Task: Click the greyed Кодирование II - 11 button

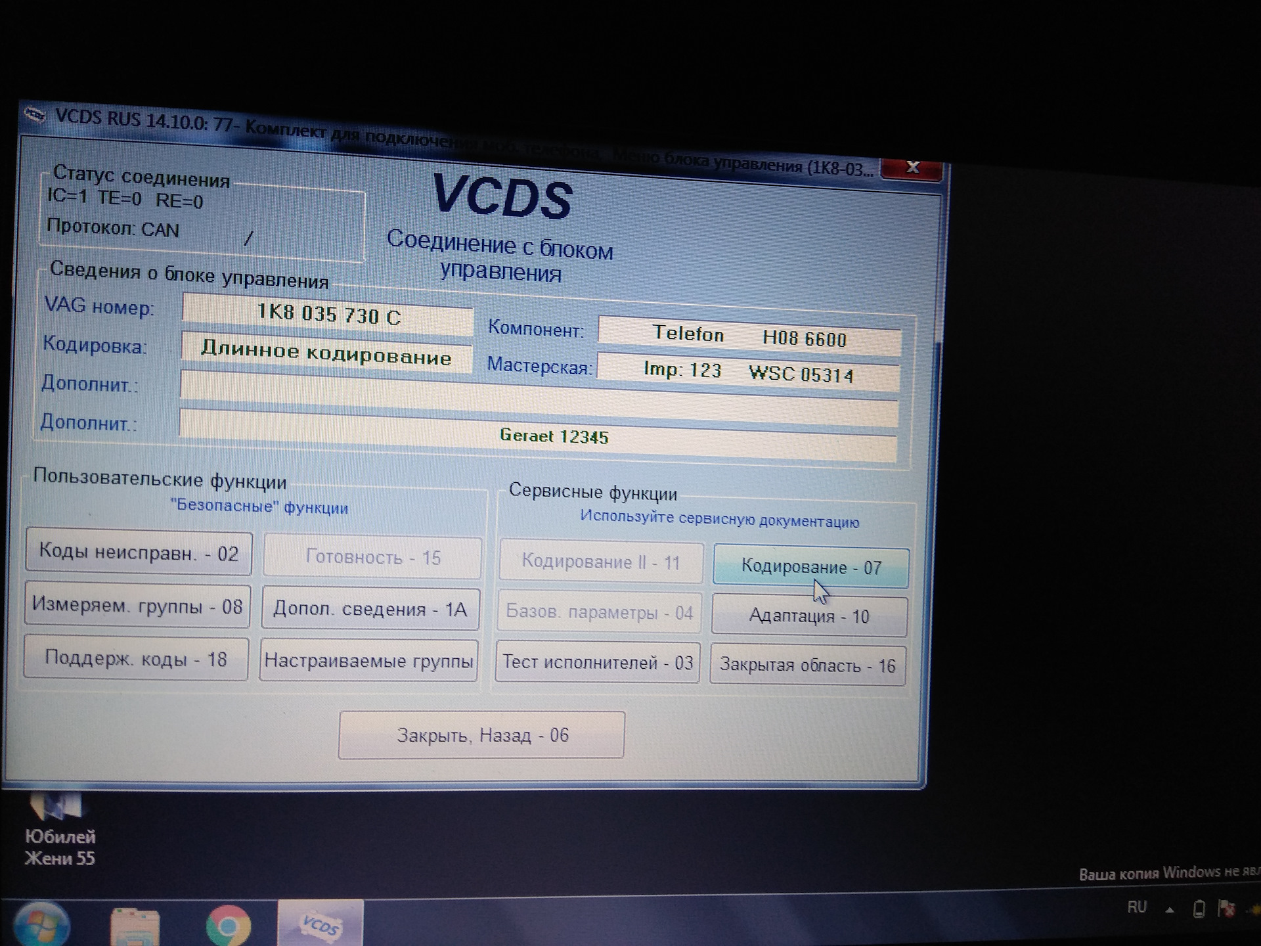Action: (x=601, y=562)
